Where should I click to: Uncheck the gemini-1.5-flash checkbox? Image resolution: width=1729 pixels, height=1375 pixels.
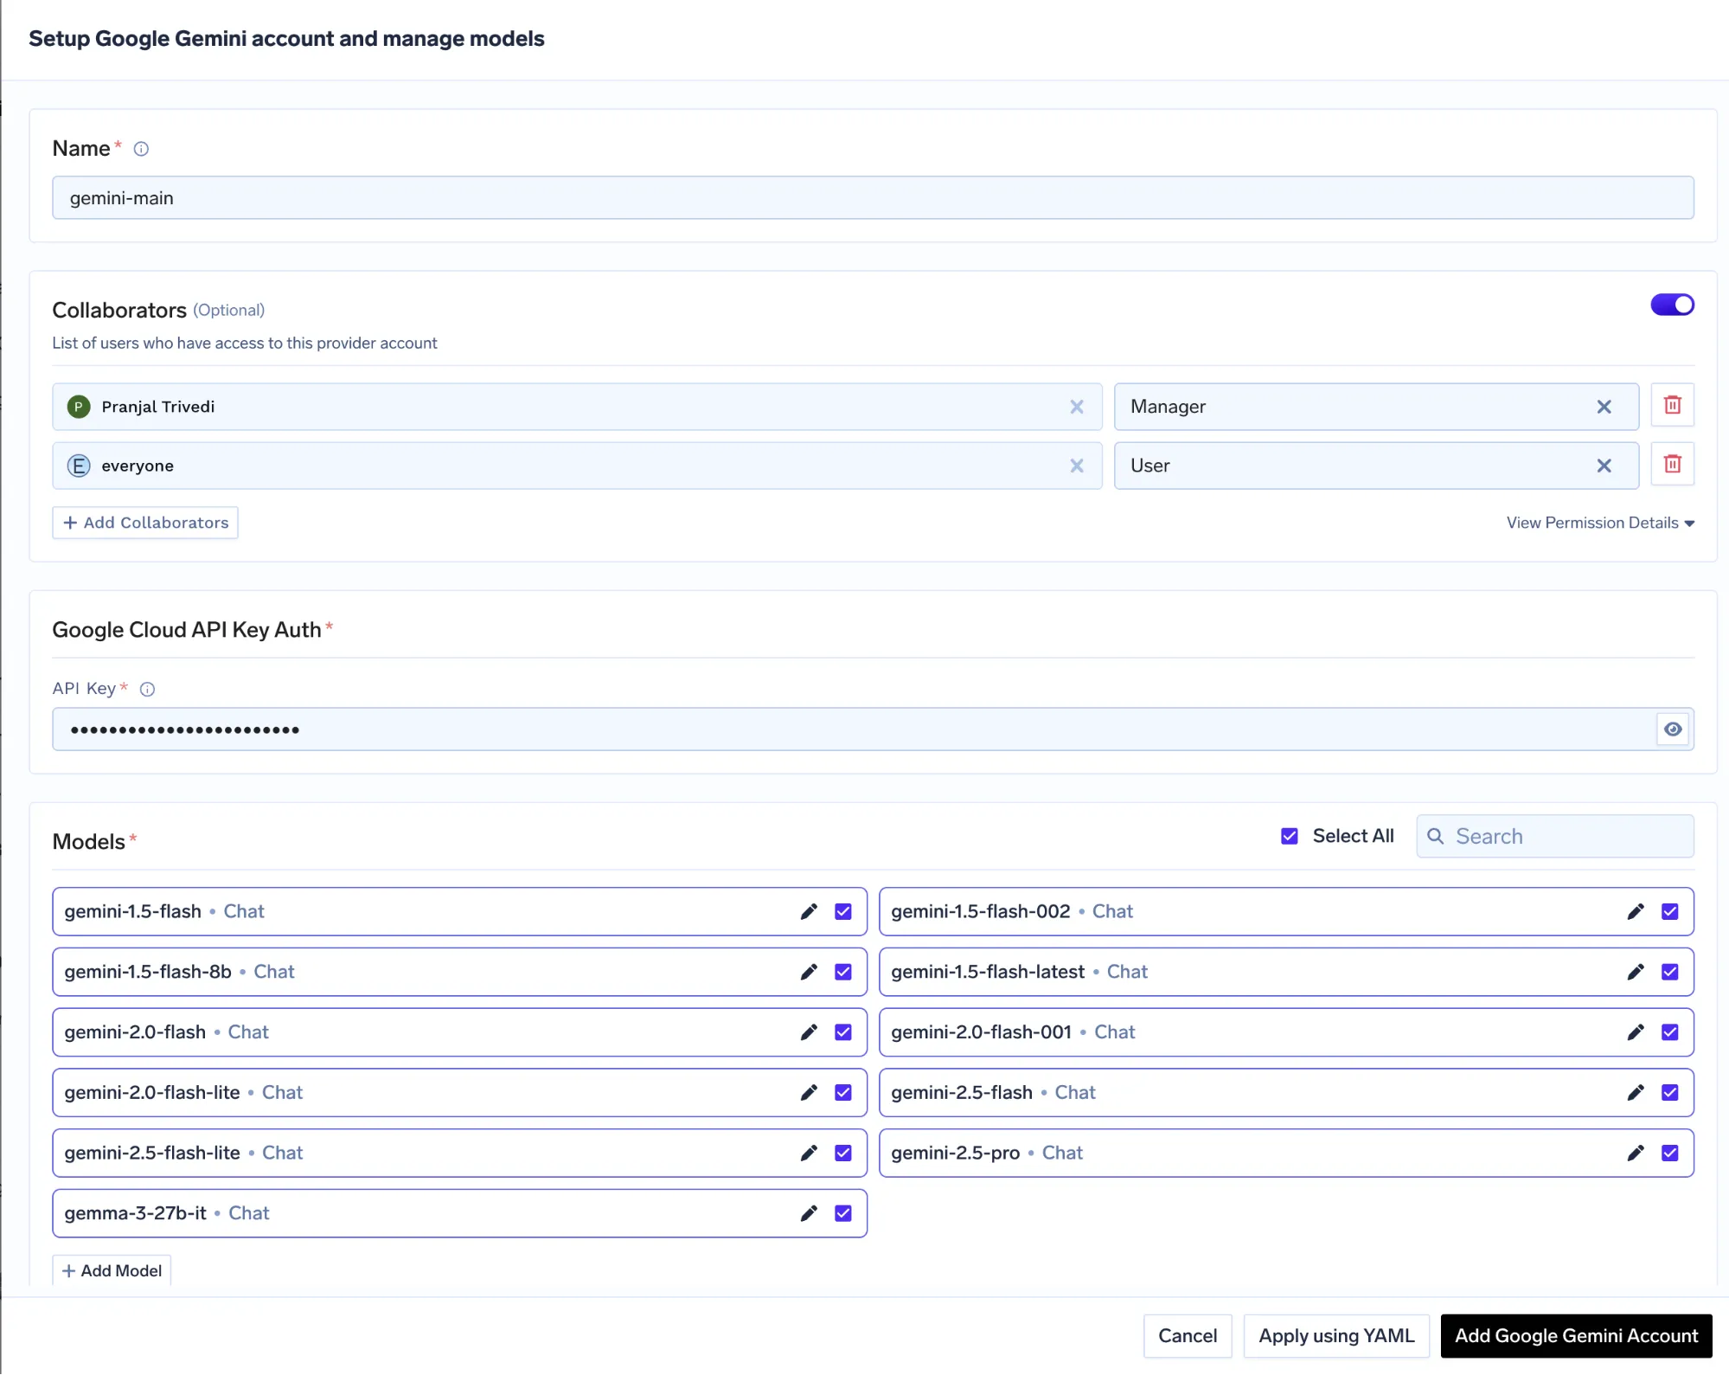click(x=843, y=911)
